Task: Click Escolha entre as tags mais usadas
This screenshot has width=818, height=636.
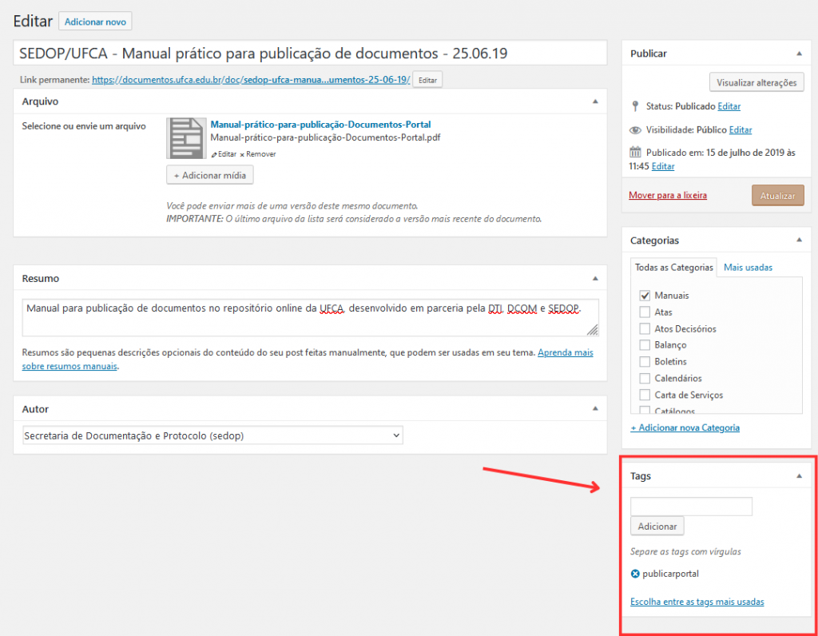Action: (697, 602)
